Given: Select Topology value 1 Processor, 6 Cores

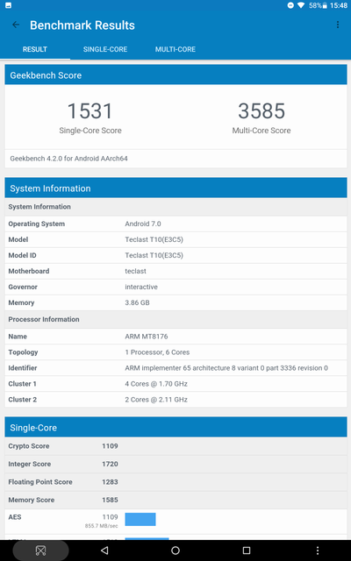Looking at the screenshot, I should pos(157,352).
